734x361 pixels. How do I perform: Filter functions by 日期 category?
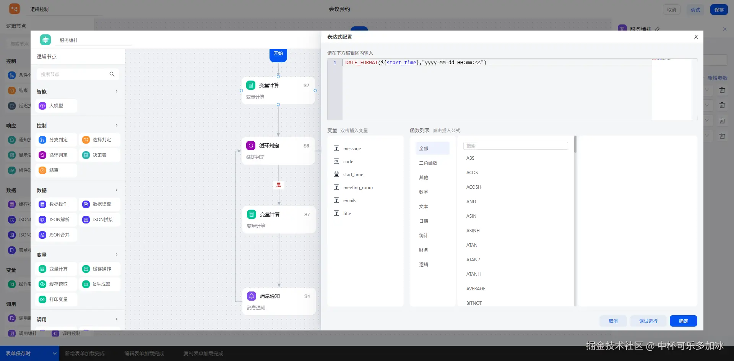point(432,221)
